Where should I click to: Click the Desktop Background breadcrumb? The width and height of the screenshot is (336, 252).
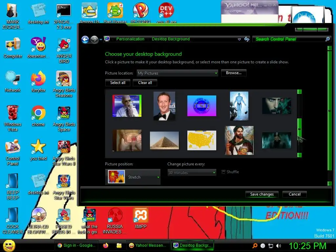171,39
